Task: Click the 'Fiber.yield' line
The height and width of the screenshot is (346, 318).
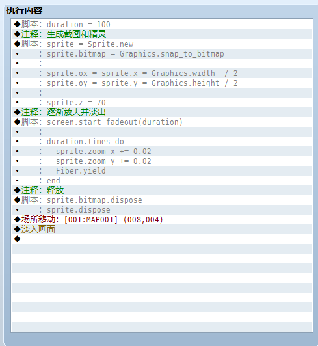Action: click(x=162, y=171)
